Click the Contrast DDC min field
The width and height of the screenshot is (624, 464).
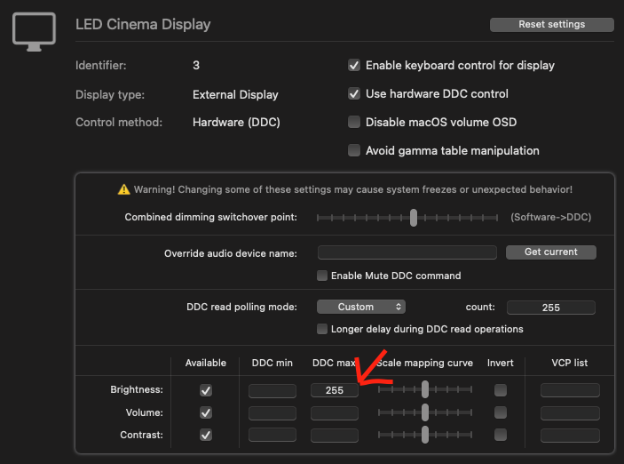[273, 435]
